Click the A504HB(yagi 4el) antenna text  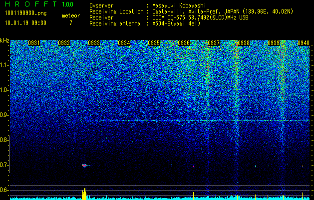point(176,23)
